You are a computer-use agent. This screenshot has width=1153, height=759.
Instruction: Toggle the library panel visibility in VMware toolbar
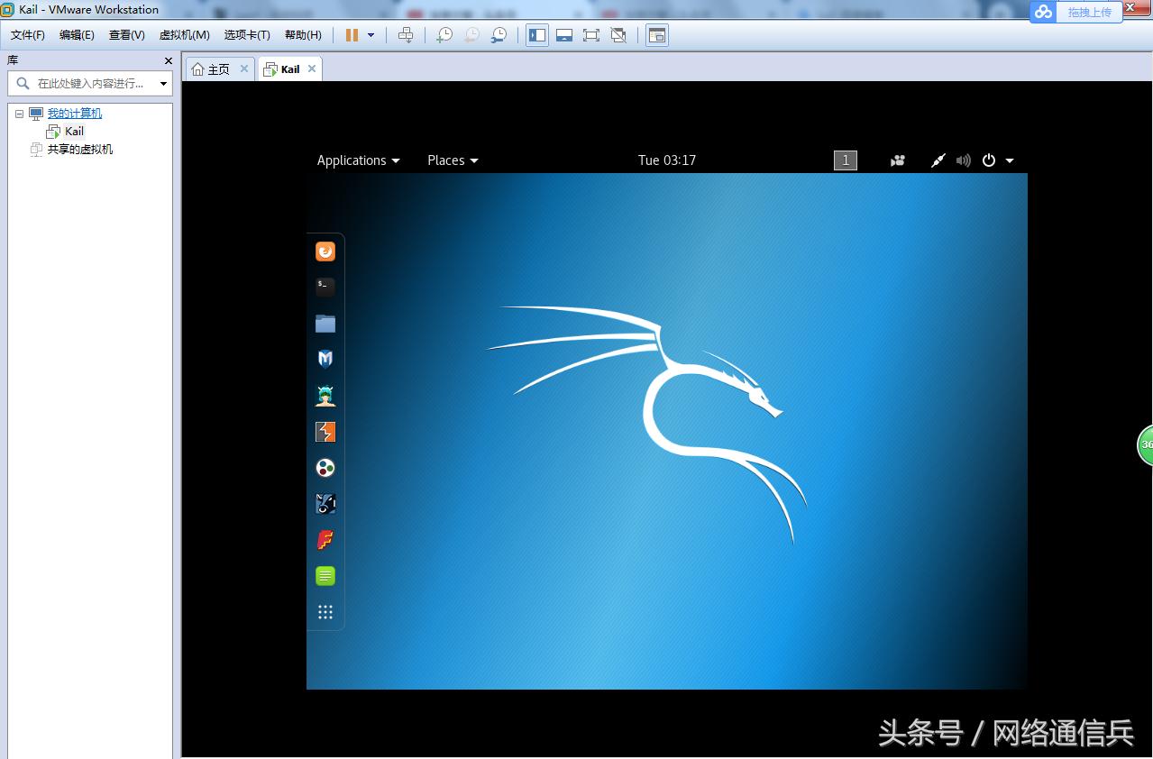point(536,35)
